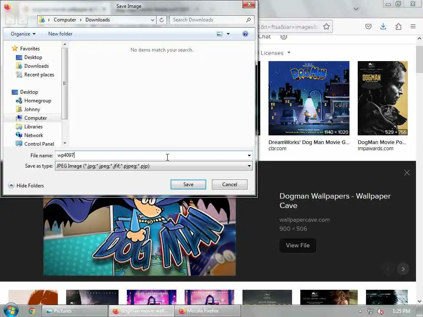Open the Windows Start button
The image size is (423, 317).
[x=11, y=310]
